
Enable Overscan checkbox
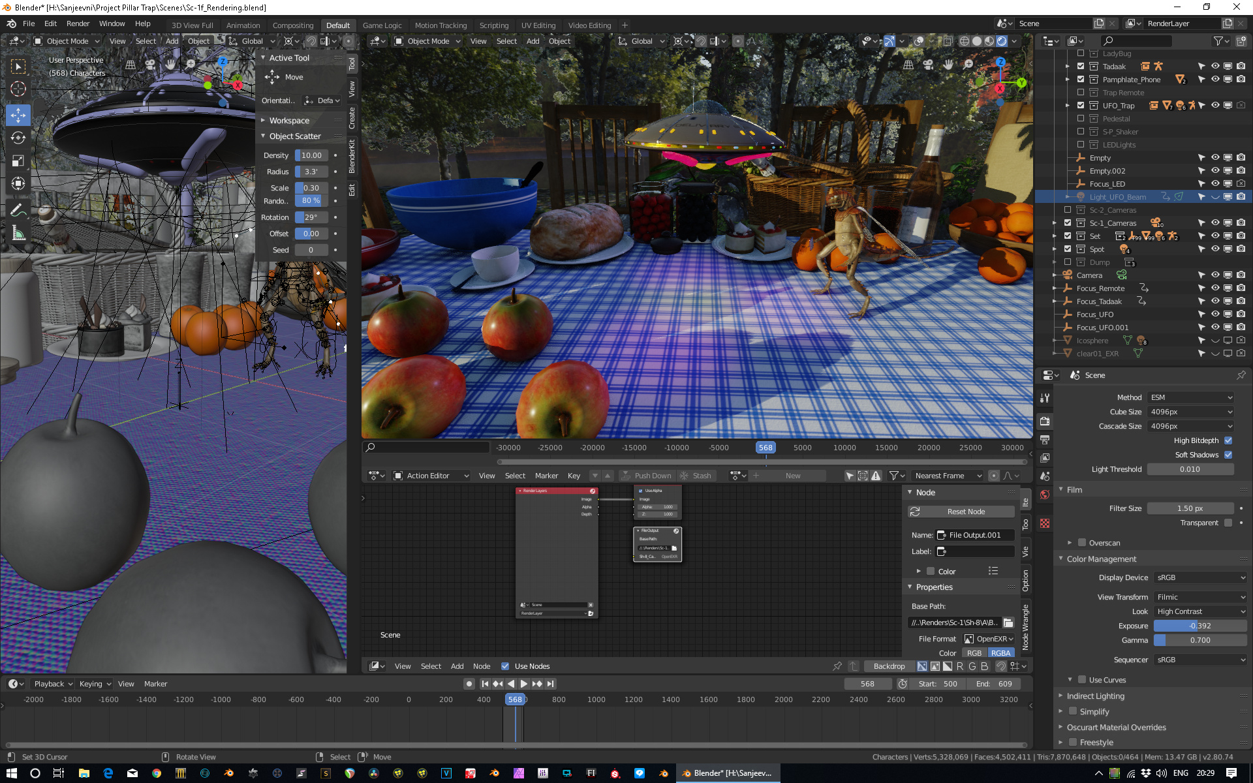(1082, 543)
